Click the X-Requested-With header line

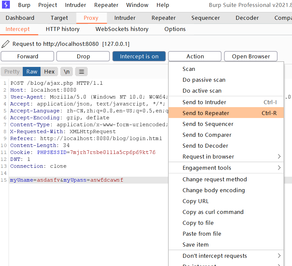click(x=63, y=132)
